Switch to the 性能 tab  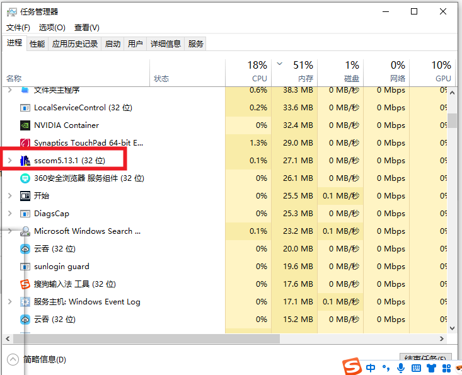tap(37, 44)
